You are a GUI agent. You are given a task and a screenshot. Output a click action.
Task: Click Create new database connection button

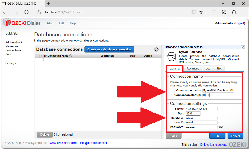click(109, 49)
